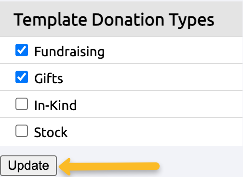Click the blue checkmark beside Gifts
The height and width of the screenshot is (177, 243).
click(x=22, y=77)
